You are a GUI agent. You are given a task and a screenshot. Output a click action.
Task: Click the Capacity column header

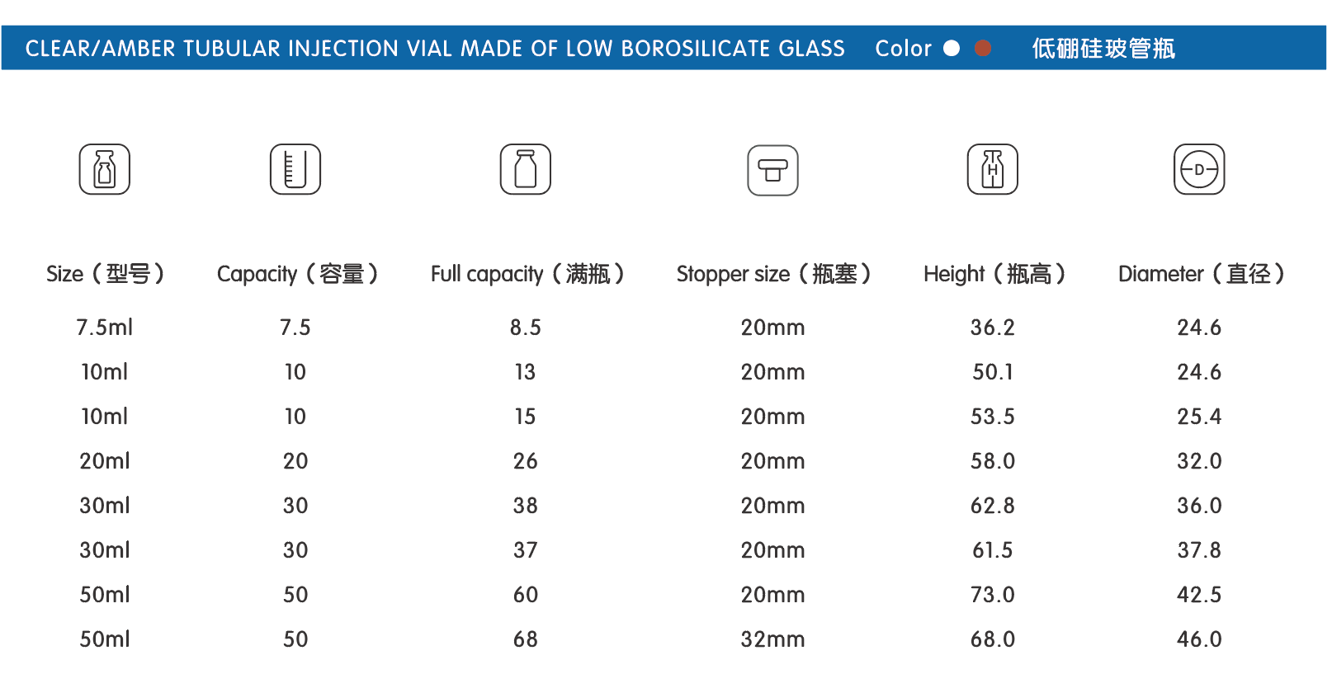(297, 274)
